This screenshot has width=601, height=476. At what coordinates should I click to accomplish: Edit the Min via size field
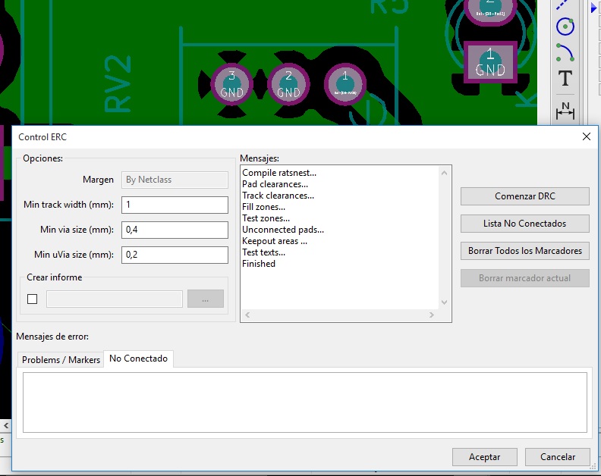coord(175,230)
